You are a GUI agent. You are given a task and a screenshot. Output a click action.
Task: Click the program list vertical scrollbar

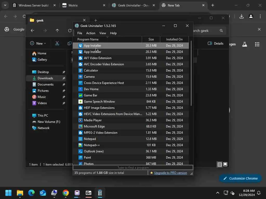[191, 73]
